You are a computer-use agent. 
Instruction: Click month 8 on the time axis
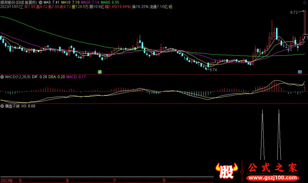click(x=164, y=180)
